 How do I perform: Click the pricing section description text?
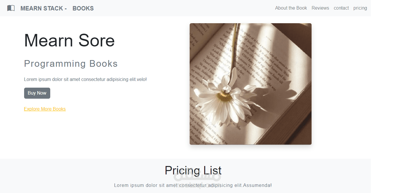click(193, 185)
